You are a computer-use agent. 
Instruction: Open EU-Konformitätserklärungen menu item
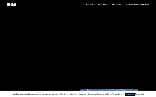click(137, 5)
